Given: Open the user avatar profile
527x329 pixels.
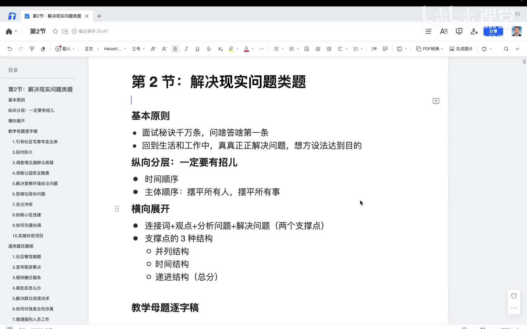Looking at the screenshot, I should (x=517, y=31).
